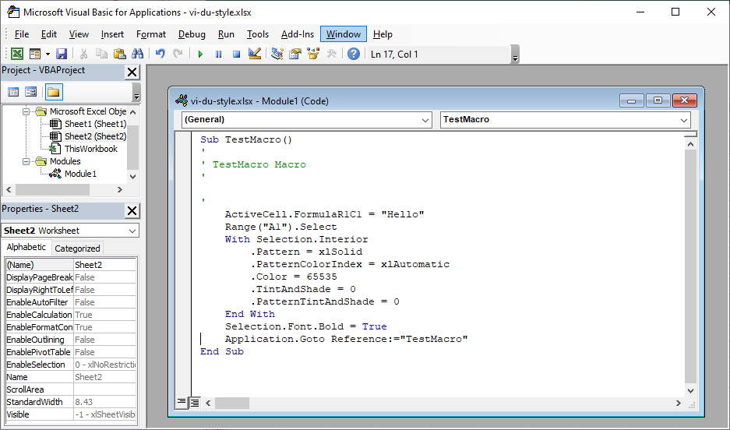Open Object Browser toolbar icon
This screenshot has width=730, height=430.
point(313,54)
